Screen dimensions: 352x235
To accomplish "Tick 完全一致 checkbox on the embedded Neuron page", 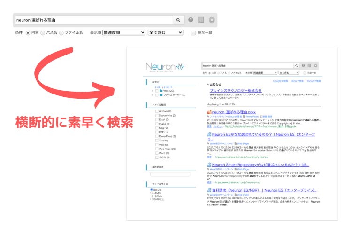I will coord(305,73).
